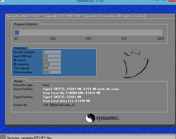Click the 'Local' connection type value
176x139 pixels.
[x=46, y=85]
